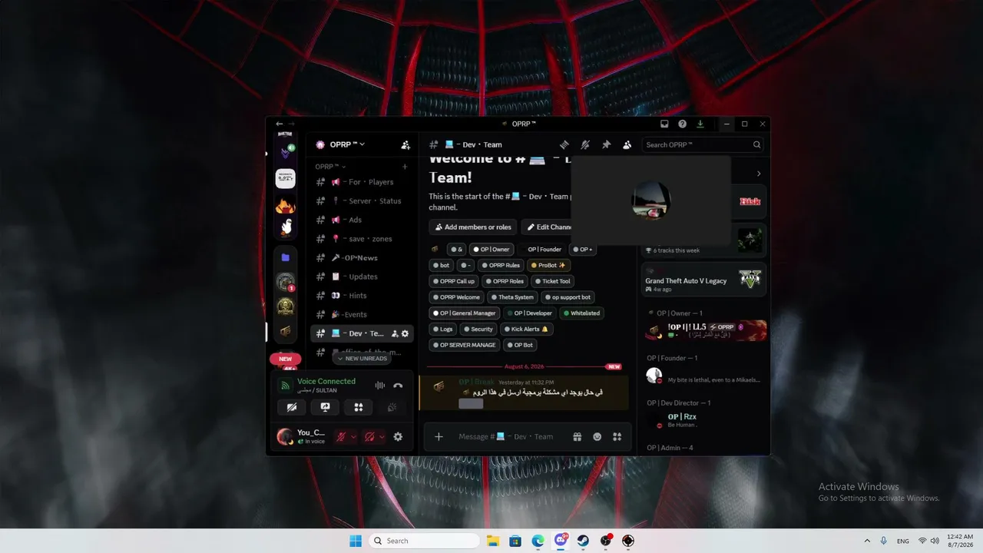Click Add members or roles button
This screenshot has width=983, height=553.
(x=473, y=227)
